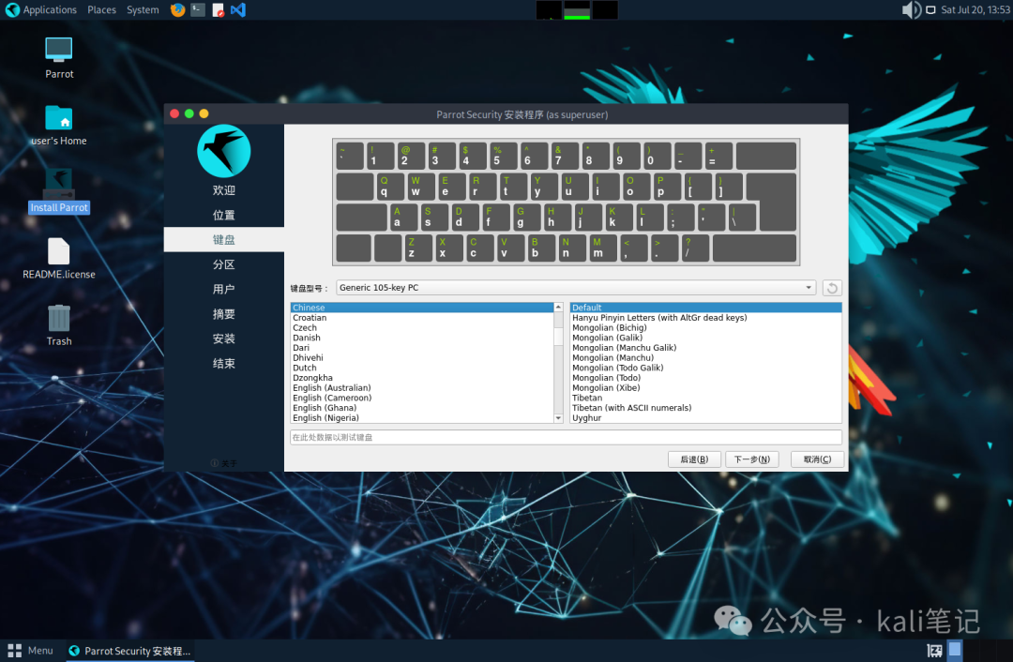Click the date and time clock
The height and width of the screenshot is (662, 1013).
point(975,9)
